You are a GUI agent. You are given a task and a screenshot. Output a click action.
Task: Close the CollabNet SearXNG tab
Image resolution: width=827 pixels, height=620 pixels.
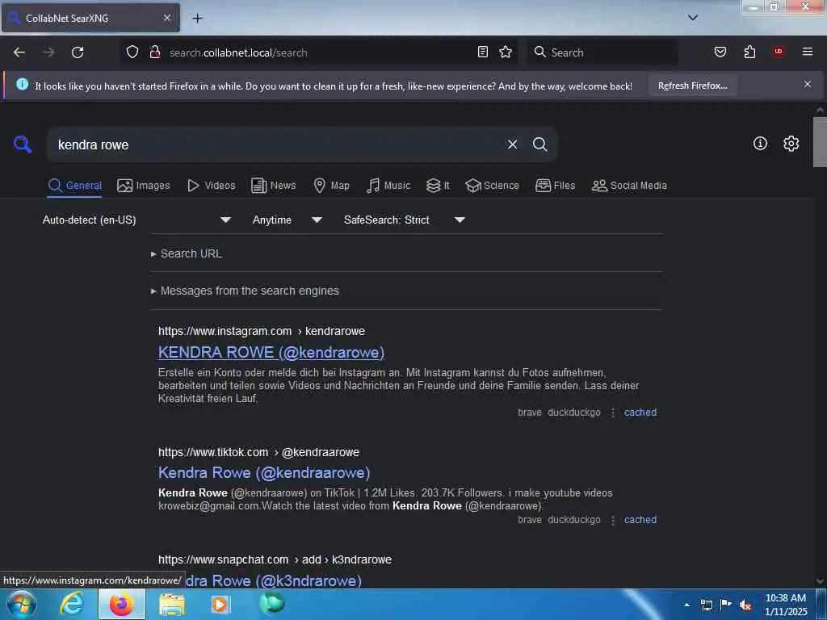coord(166,18)
